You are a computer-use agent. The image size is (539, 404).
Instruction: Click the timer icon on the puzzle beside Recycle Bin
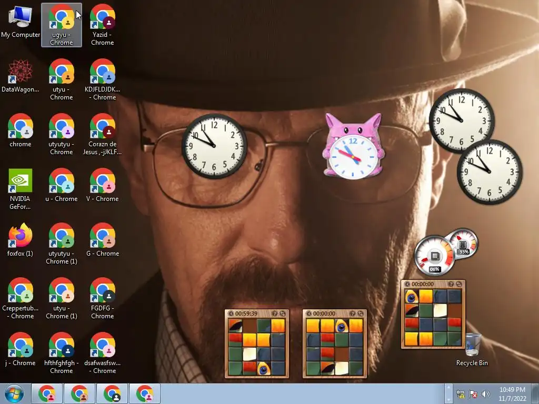click(407, 284)
